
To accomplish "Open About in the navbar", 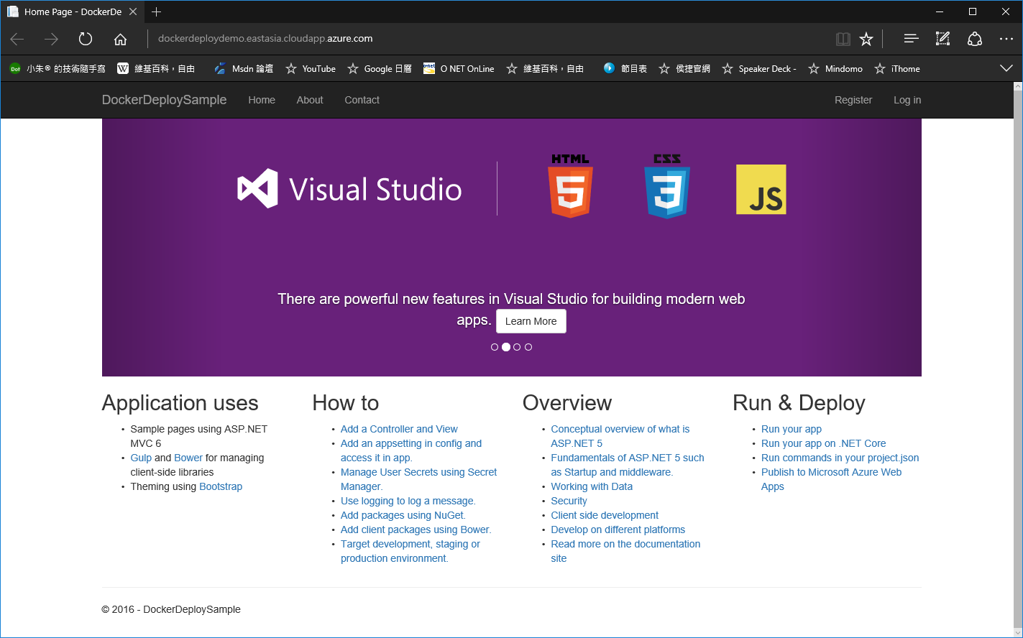I will [x=310, y=100].
